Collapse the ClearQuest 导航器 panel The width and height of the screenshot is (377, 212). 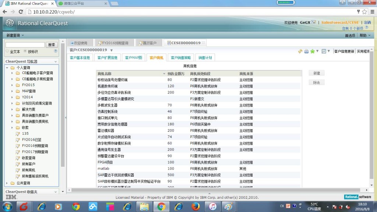pyautogui.click(x=56, y=61)
